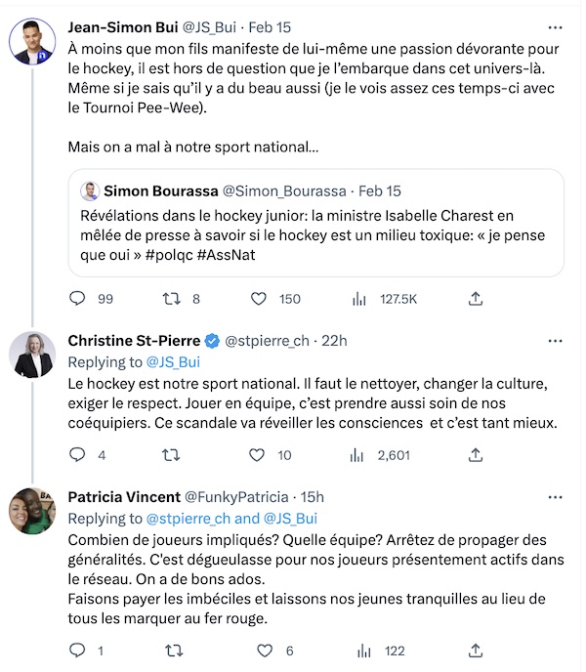586x672 pixels.
Task: Open the #polqc hashtag
Action: pos(169,255)
